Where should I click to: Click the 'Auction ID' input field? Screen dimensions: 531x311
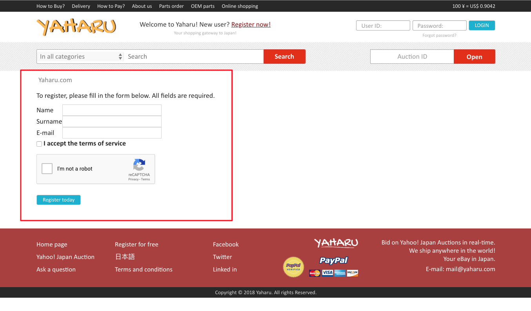point(412,56)
